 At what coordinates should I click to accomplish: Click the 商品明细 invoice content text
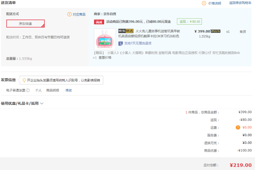[53, 90]
